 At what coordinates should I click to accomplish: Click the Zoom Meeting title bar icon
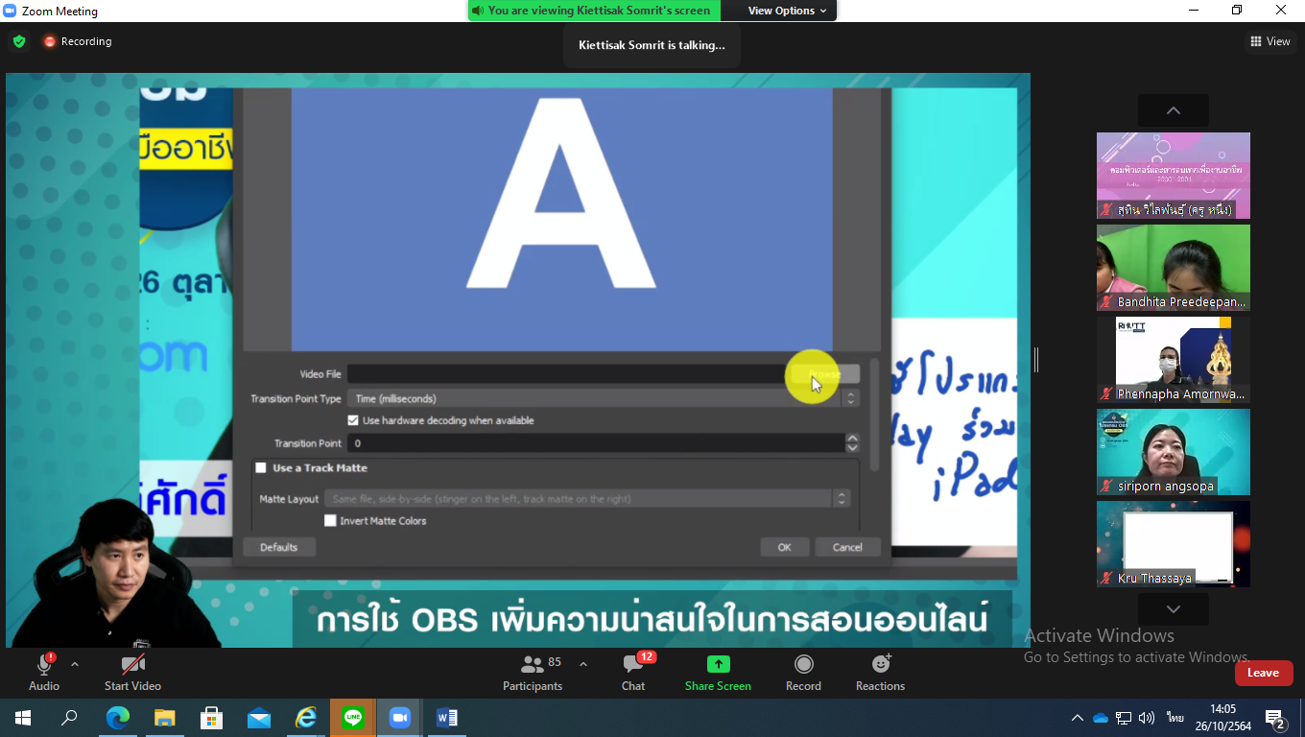pos(11,11)
